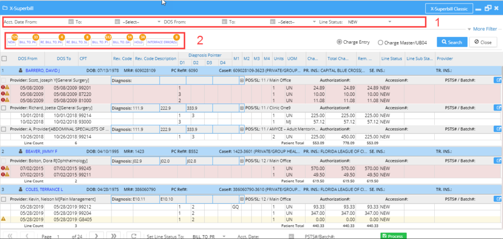Go to next page of results
The width and height of the screenshot is (503, 239).
pos(96,236)
